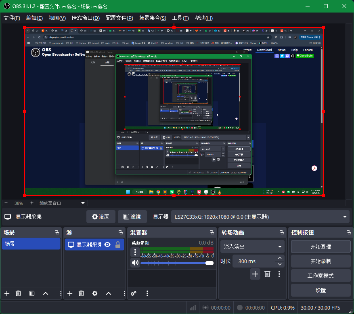Screen dimensions: 354x314
Task: Adjust the 桌面音频 volume slider
Action: (x=177, y=263)
